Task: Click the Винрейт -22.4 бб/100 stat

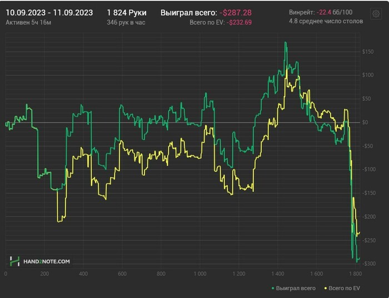Action: pos(321,12)
